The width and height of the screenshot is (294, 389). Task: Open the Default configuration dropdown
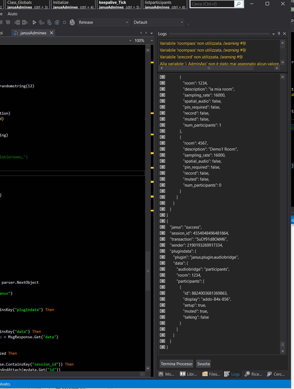pos(158,22)
